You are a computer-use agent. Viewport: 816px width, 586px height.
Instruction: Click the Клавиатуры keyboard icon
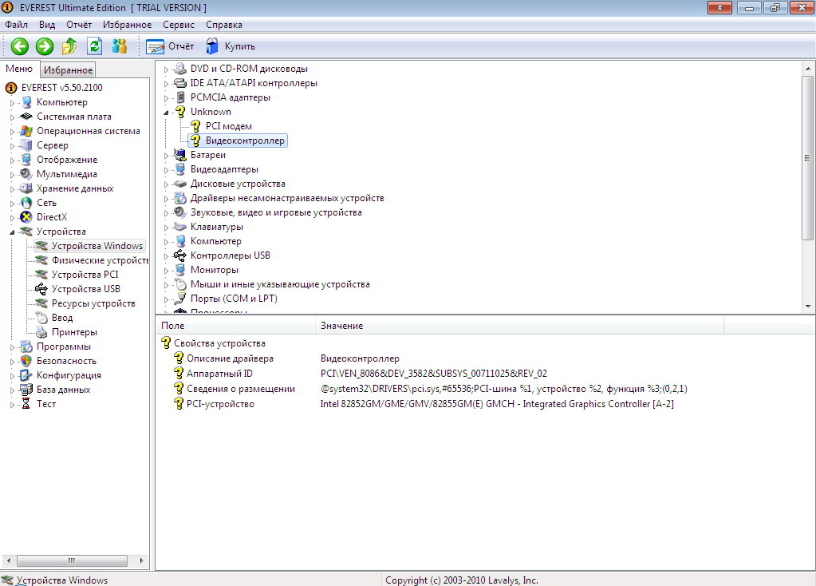[x=180, y=227]
